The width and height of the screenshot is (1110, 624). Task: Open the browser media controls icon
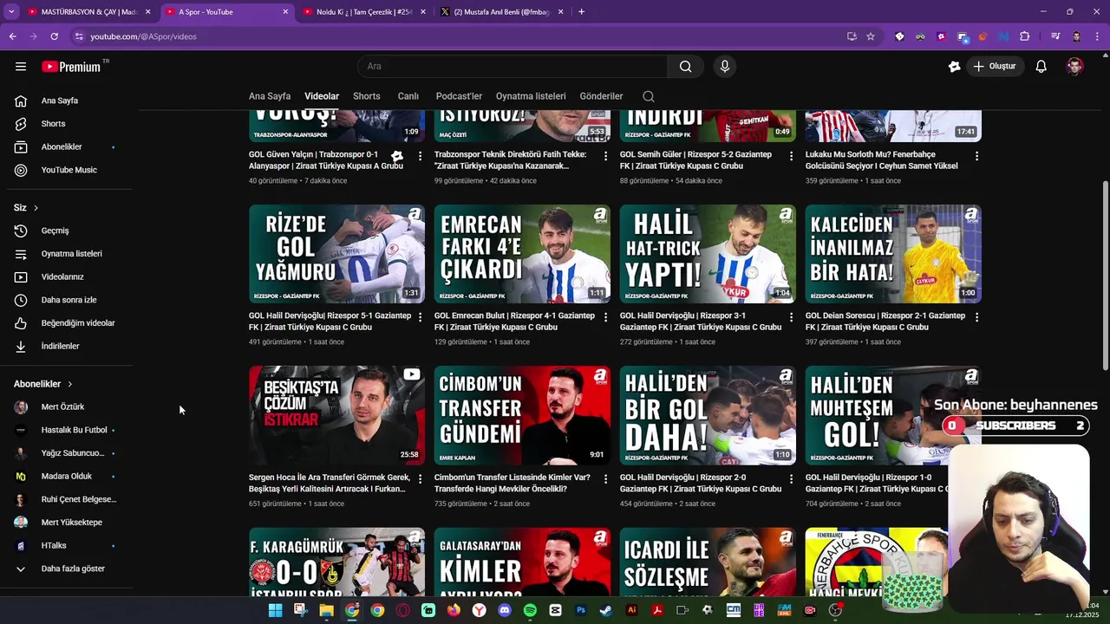tap(1055, 36)
